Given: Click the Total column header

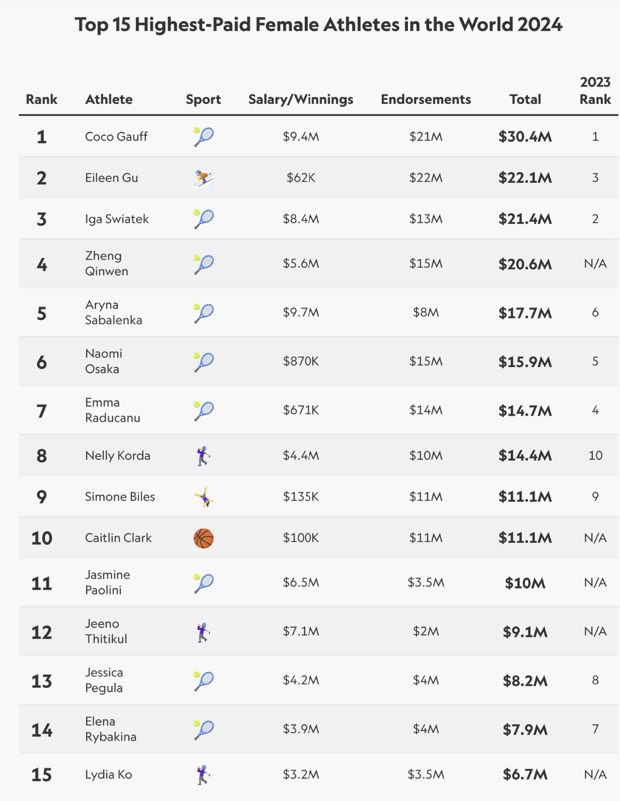Looking at the screenshot, I should tap(525, 99).
